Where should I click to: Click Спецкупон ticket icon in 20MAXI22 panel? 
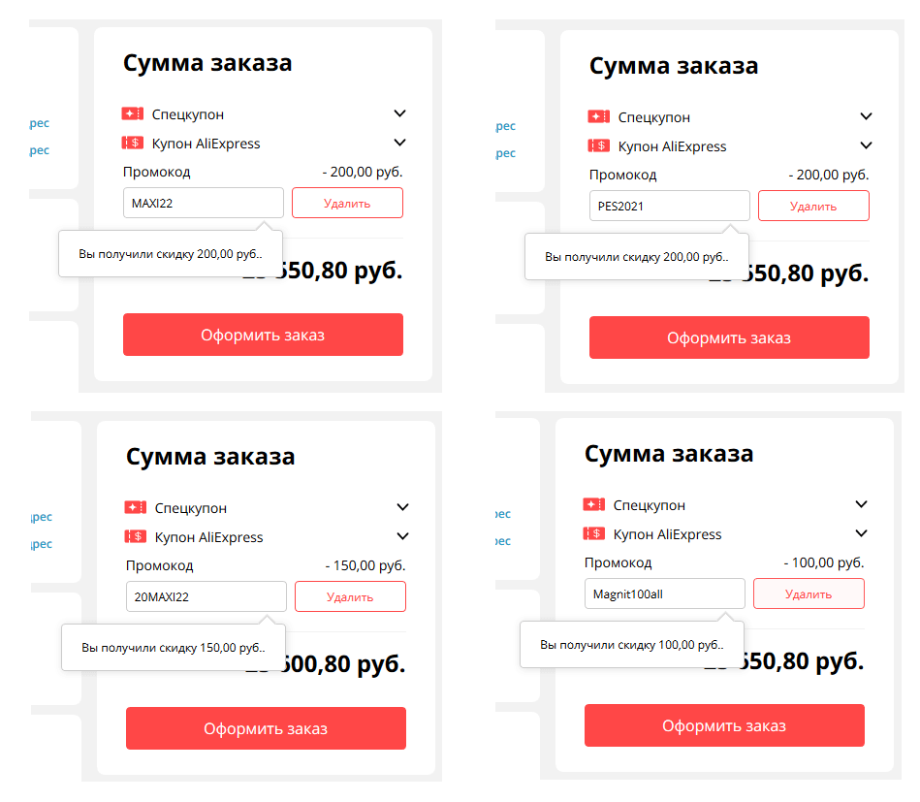point(135,507)
